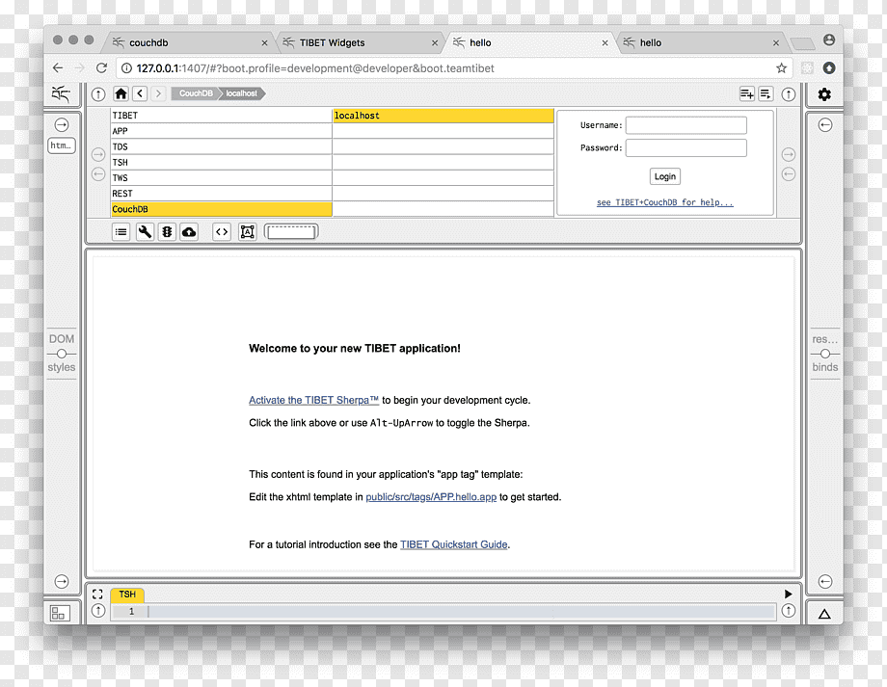Click the fullscreen expand icon beside the TSH tab

pyautogui.click(x=97, y=595)
